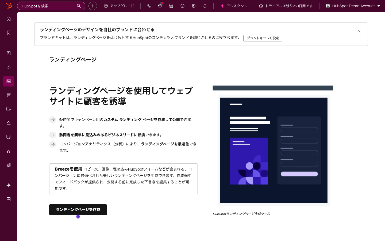Open the create menu via the plus button

[93, 6]
